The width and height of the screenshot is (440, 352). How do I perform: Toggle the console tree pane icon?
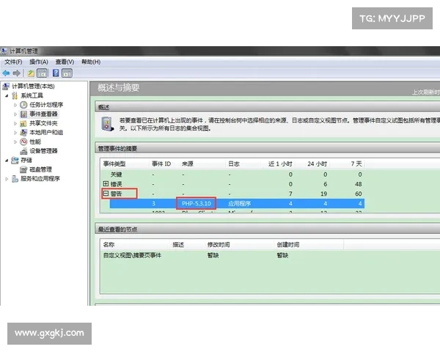(x=43, y=73)
